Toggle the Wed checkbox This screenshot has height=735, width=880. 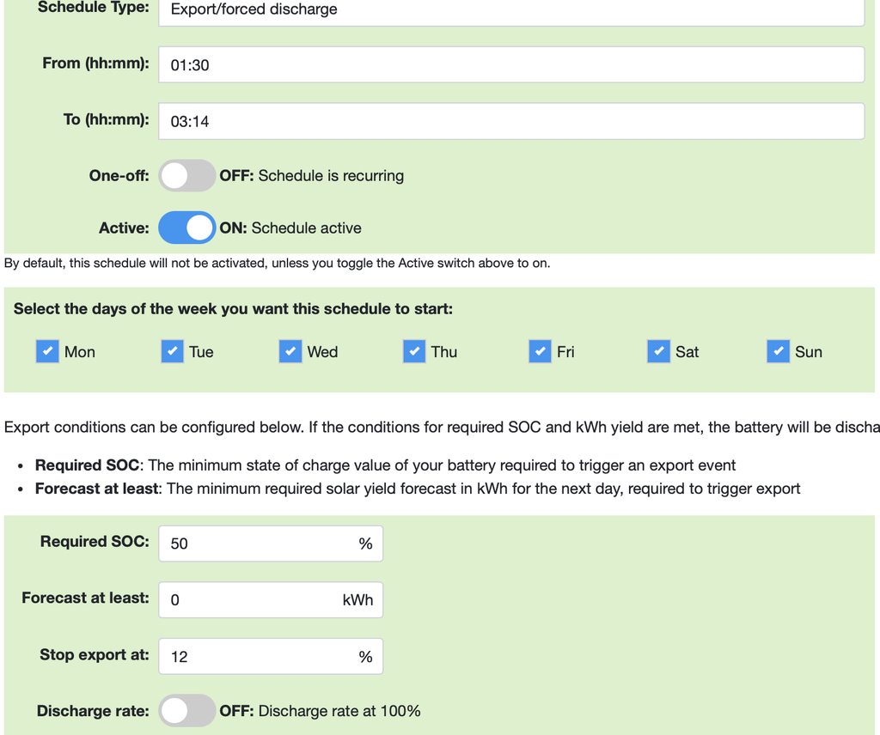point(290,351)
